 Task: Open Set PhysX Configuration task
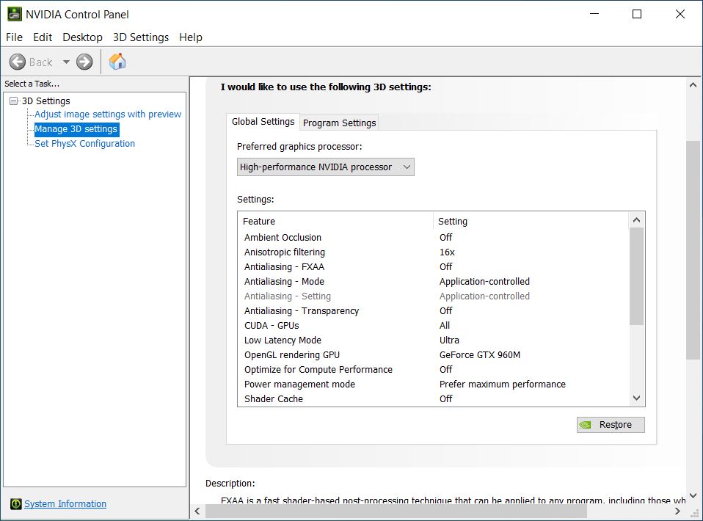(84, 144)
